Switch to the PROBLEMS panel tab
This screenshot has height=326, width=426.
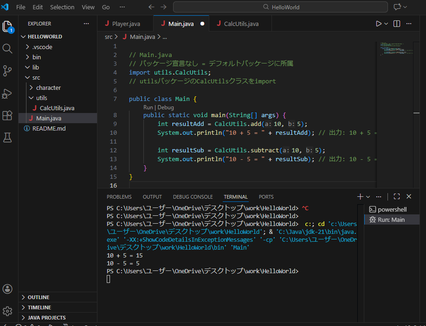[119, 197]
